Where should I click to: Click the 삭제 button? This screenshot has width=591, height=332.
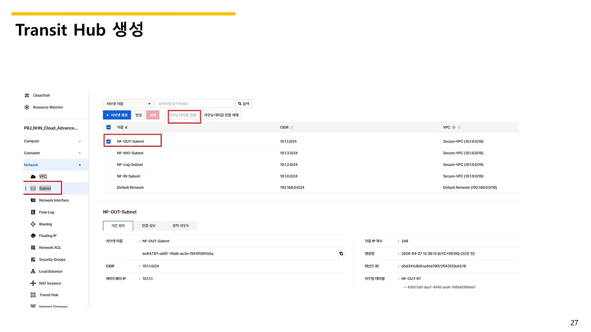[153, 115]
